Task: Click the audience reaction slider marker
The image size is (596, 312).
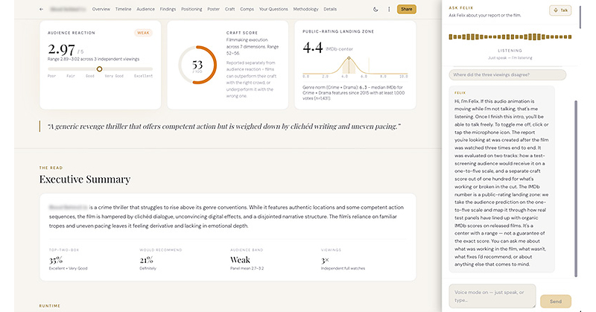Action: click(x=99, y=69)
